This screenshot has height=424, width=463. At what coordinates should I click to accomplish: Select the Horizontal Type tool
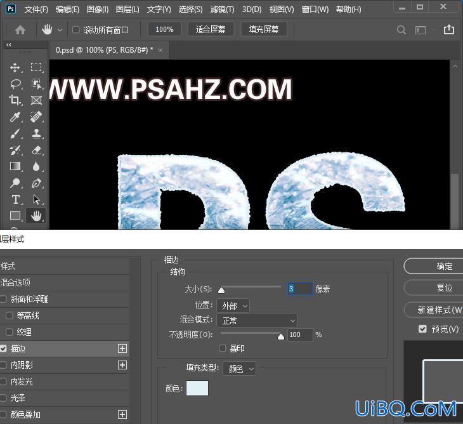click(x=16, y=199)
